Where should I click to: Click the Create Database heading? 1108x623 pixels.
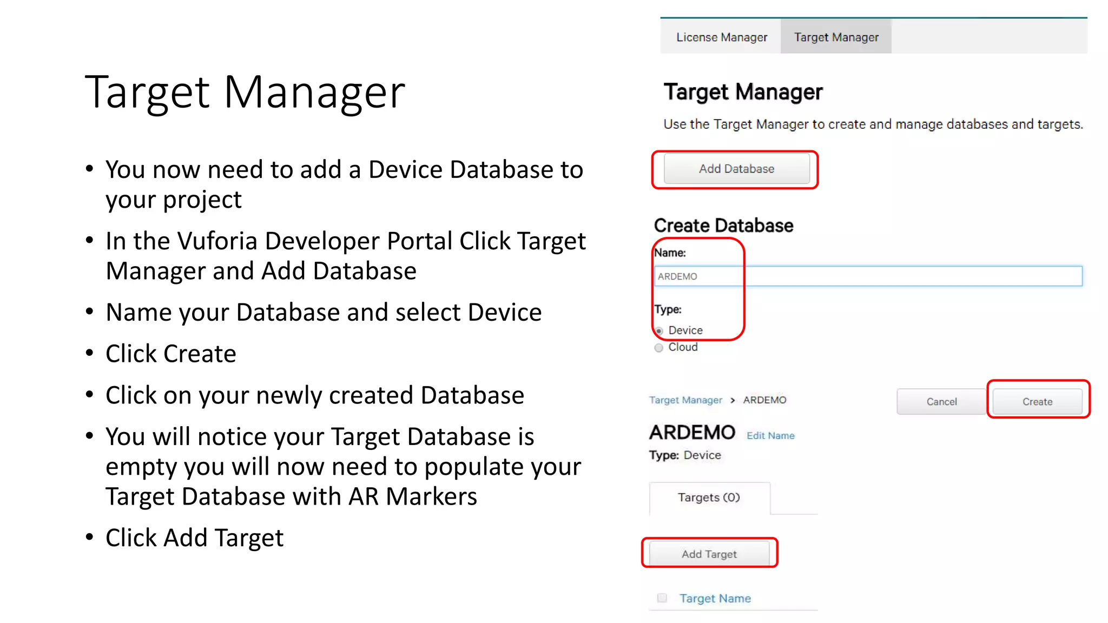723,226
